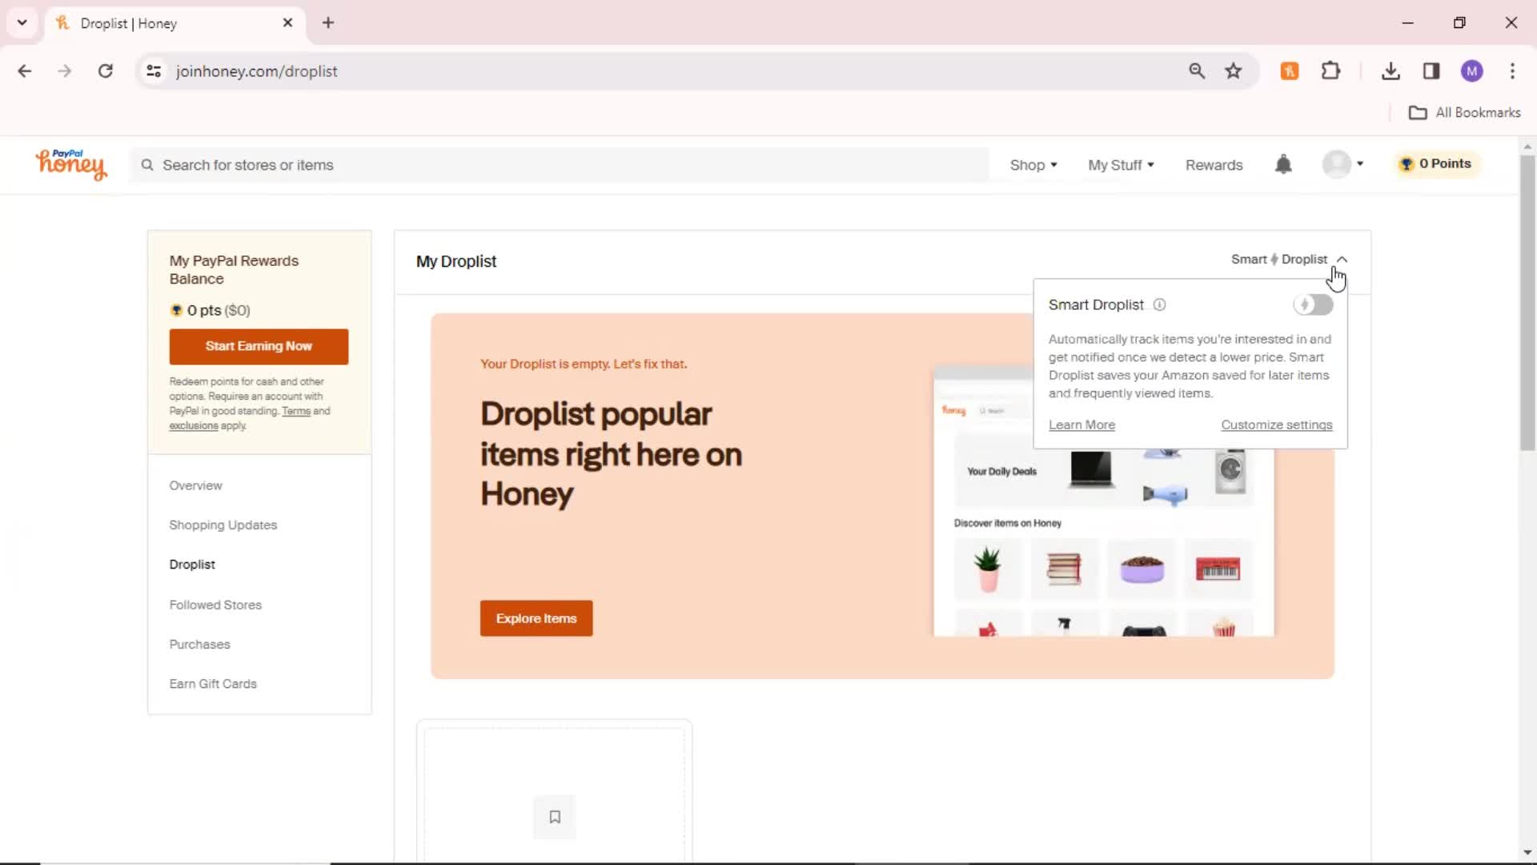Click the 0 Points rewards balance display
This screenshot has height=865, width=1537.
click(1435, 163)
